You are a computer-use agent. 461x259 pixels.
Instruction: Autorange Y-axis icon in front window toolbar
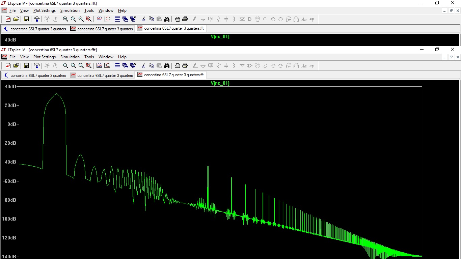(107, 66)
